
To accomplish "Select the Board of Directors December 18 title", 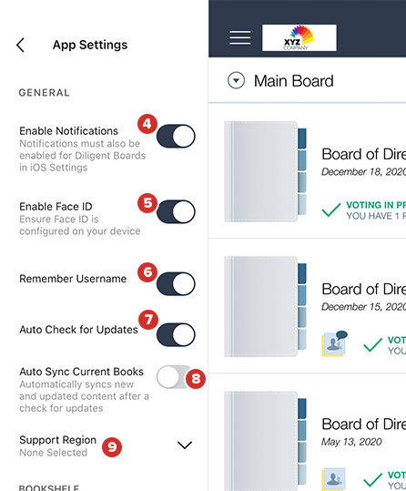I will click(x=364, y=154).
